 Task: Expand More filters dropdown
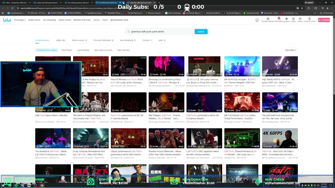[x=291, y=50]
